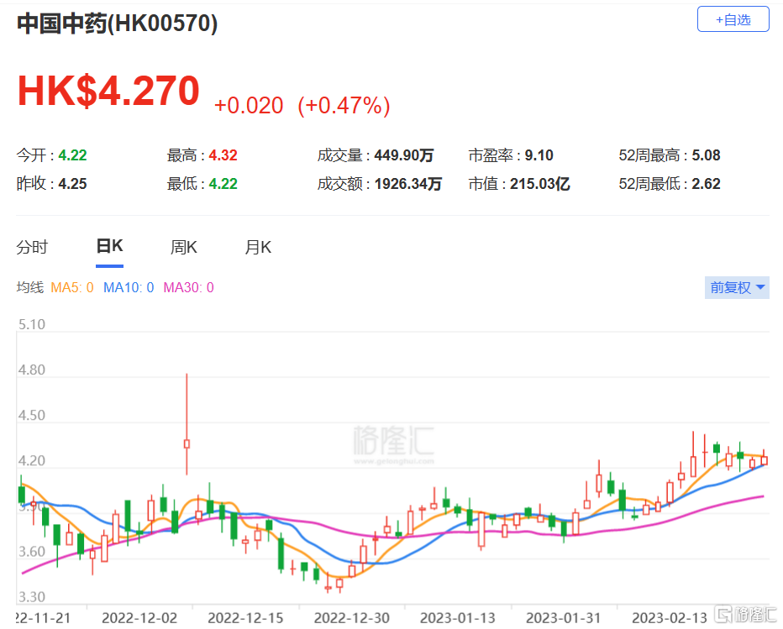This screenshot has width=783, height=629.
Task: Click the MA10: 0 moving average label
Action: click(x=129, y=287)
